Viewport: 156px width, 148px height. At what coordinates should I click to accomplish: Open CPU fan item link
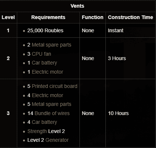point(41,54)
